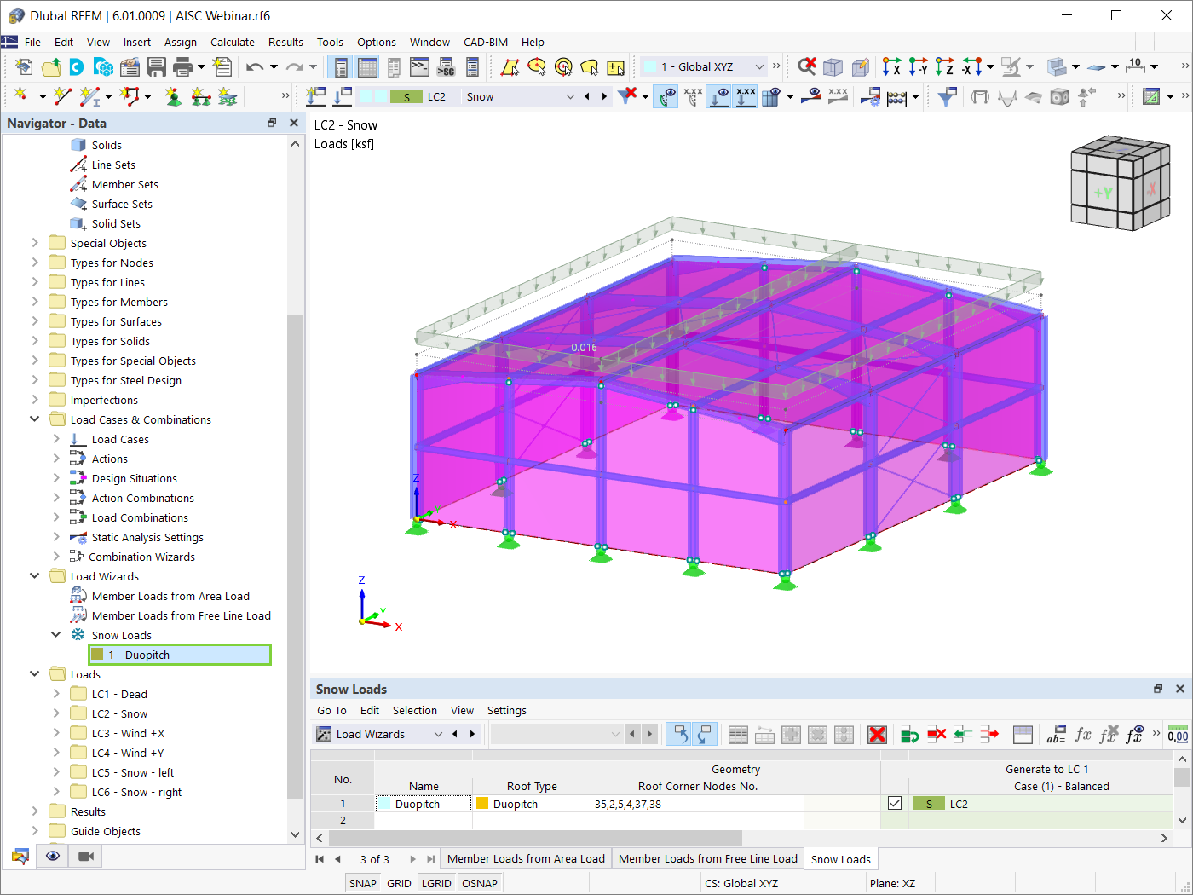Switch to Member Loads from Free Line Load tab
The image size is (1193, 895).
tap(708, 859)
